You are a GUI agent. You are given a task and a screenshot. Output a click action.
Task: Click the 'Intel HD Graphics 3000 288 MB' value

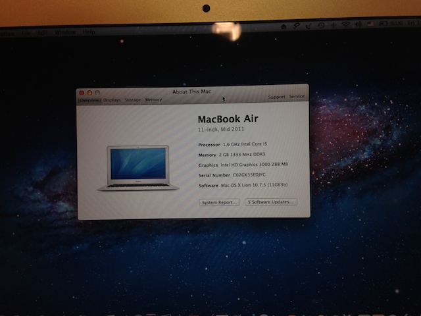tap(254, 165)
